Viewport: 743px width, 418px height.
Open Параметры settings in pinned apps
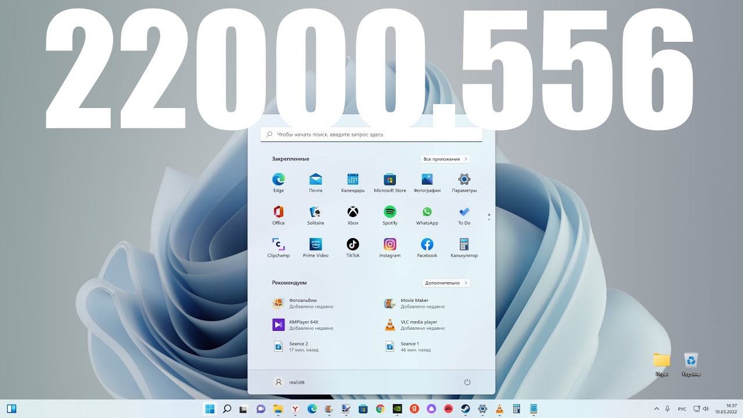pyautogui.click(x=464, y=182)
